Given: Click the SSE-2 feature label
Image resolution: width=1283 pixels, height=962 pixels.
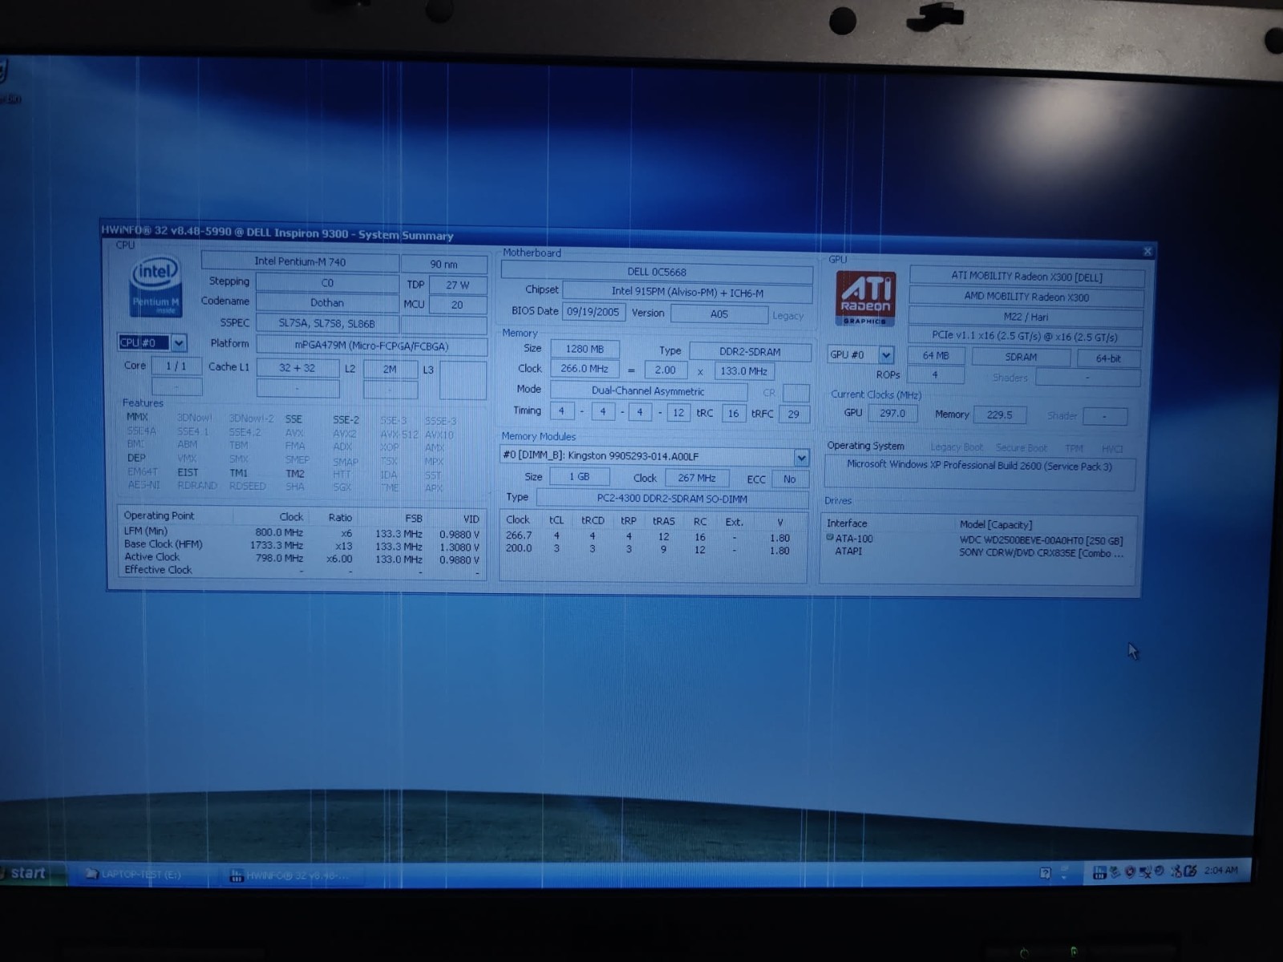Looking at the screenshot, I should click(x=346, y=420).
